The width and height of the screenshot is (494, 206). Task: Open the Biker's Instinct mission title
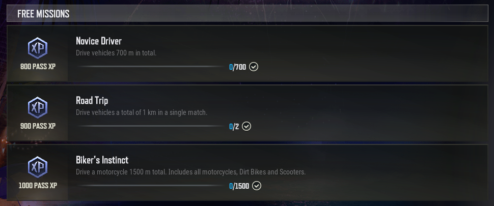click(102, 160)
